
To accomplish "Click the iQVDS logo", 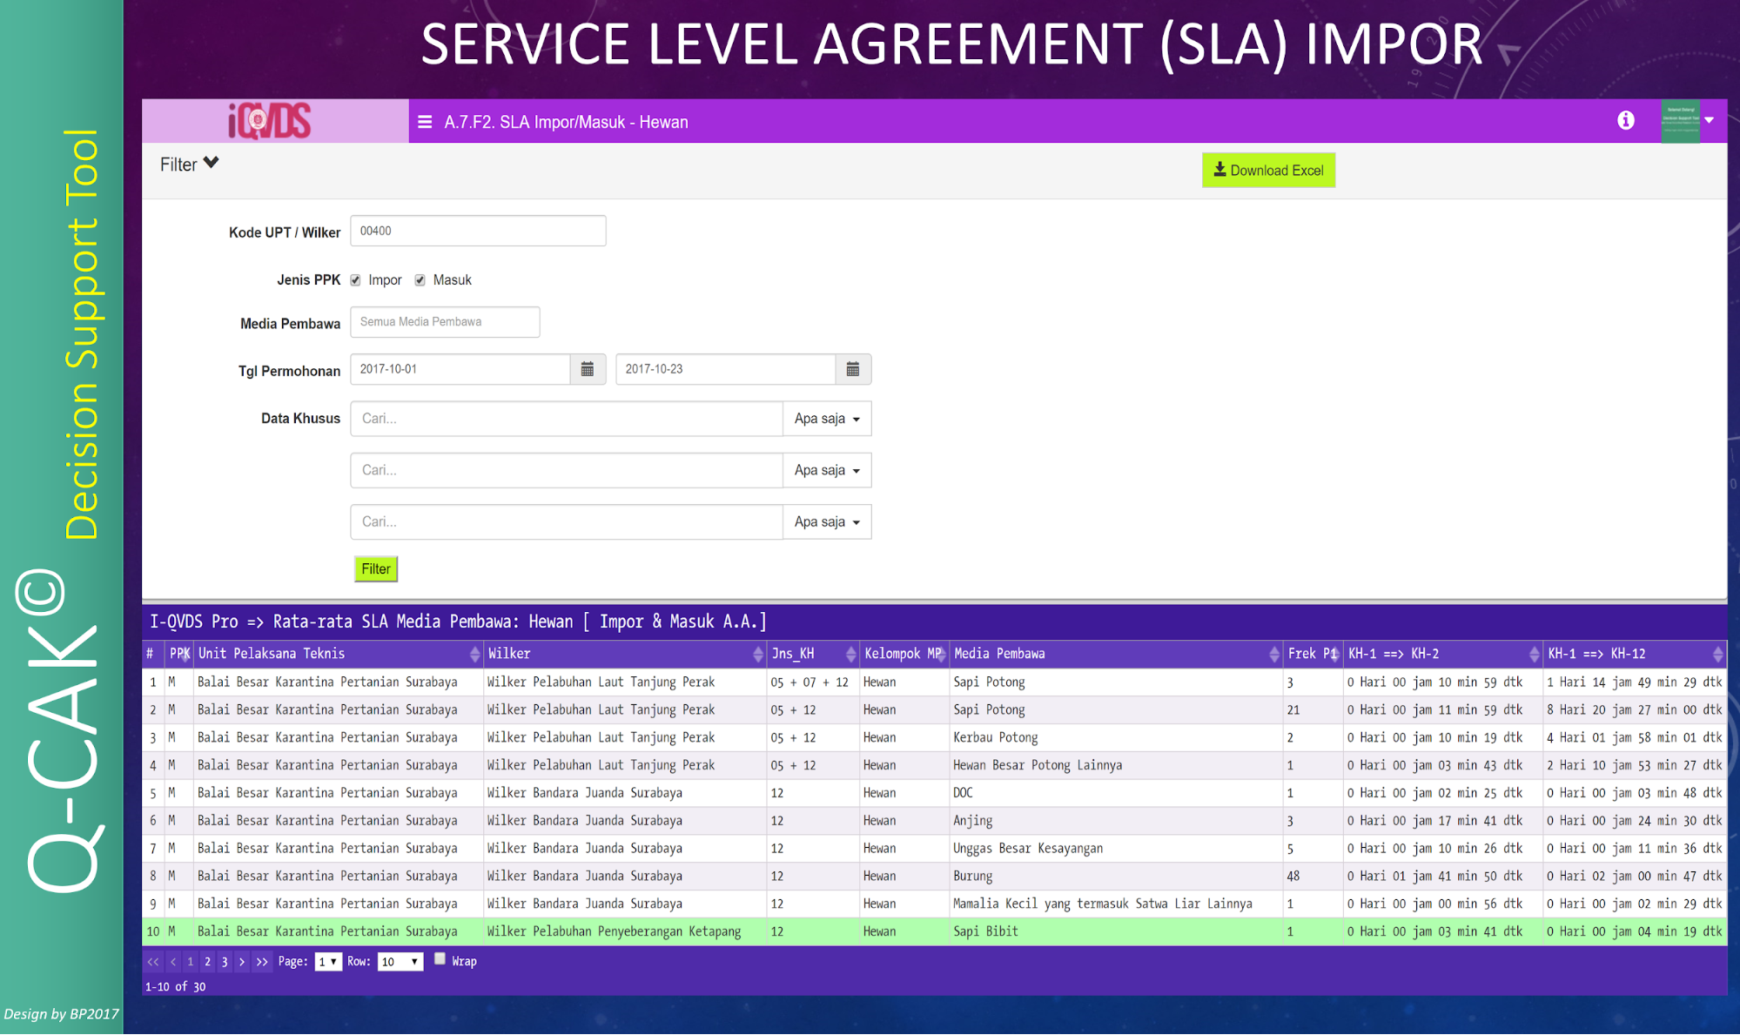I will point(270,121).
